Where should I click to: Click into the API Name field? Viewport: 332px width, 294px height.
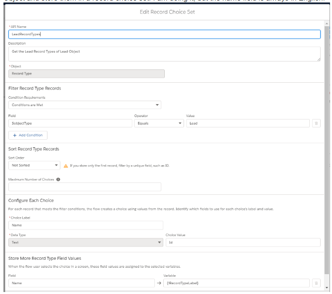click(x=164, y=34)
